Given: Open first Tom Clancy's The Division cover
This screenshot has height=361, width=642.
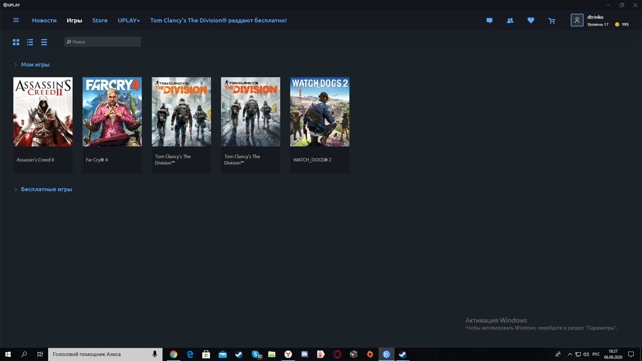Looking at the screenshot, I should [181, 112].
